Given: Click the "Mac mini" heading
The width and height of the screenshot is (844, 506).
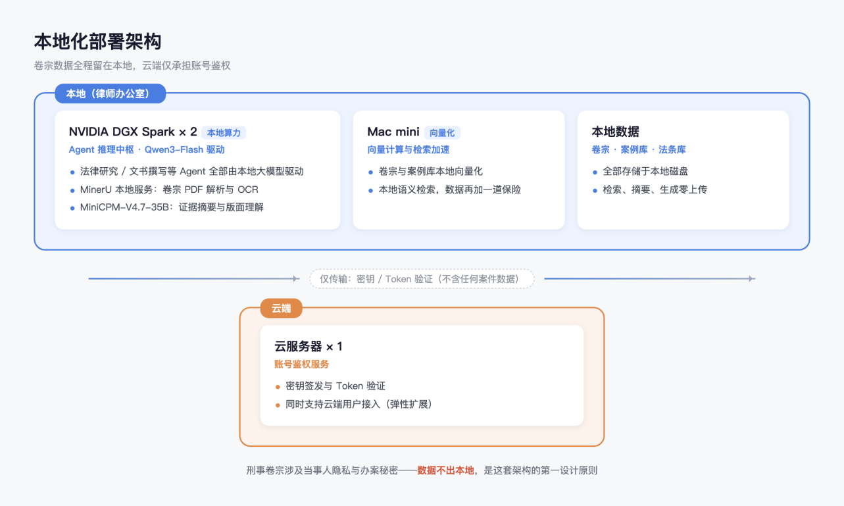Looking at the screenshot, I should 393,132.
